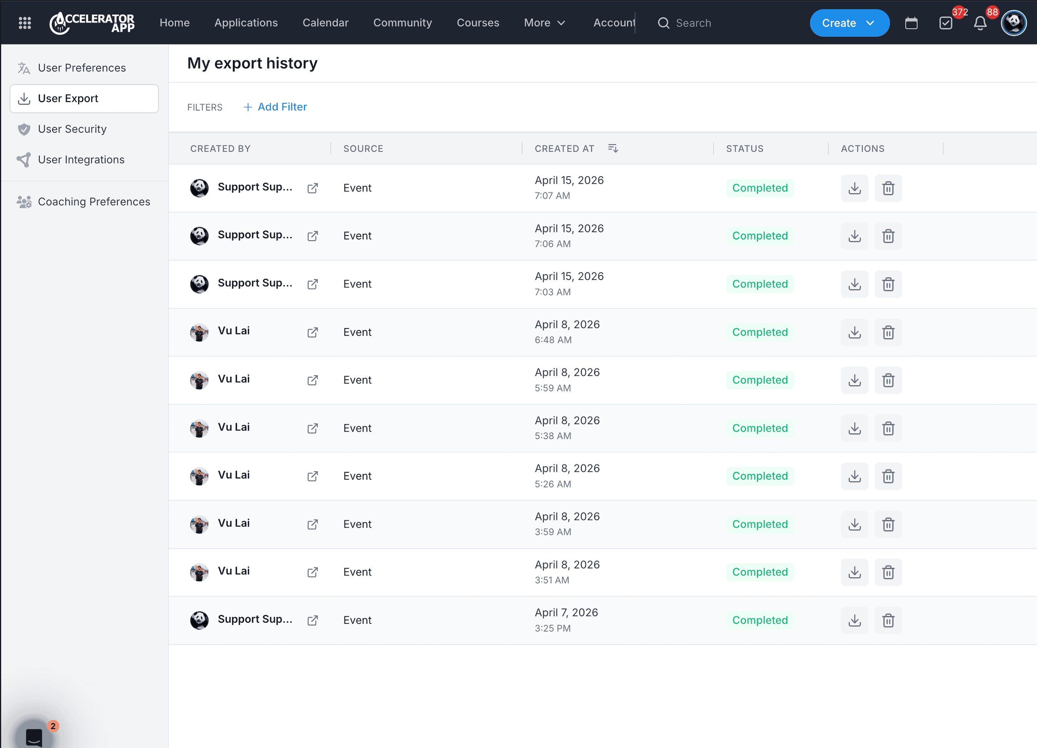Open the apps grid launcher icon
The image size is (1037, 748).
(x=25, y=23)
